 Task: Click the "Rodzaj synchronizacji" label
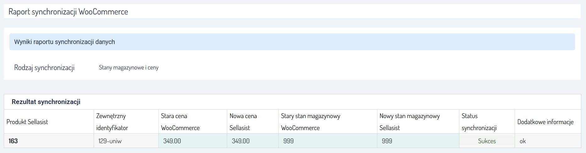[44, 68]
